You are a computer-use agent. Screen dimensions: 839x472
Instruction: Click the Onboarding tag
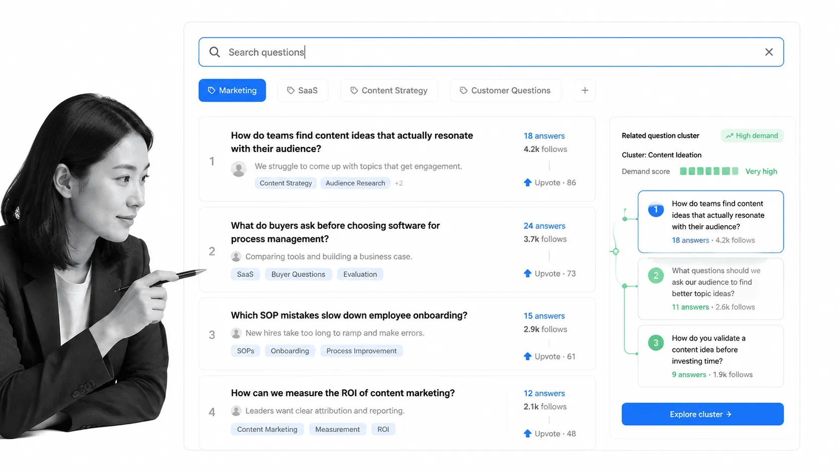(290, 351)
